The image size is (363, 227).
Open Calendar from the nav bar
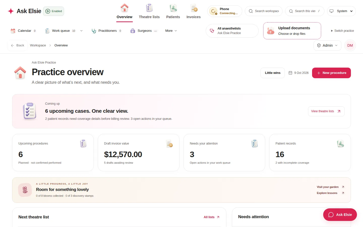23,31
